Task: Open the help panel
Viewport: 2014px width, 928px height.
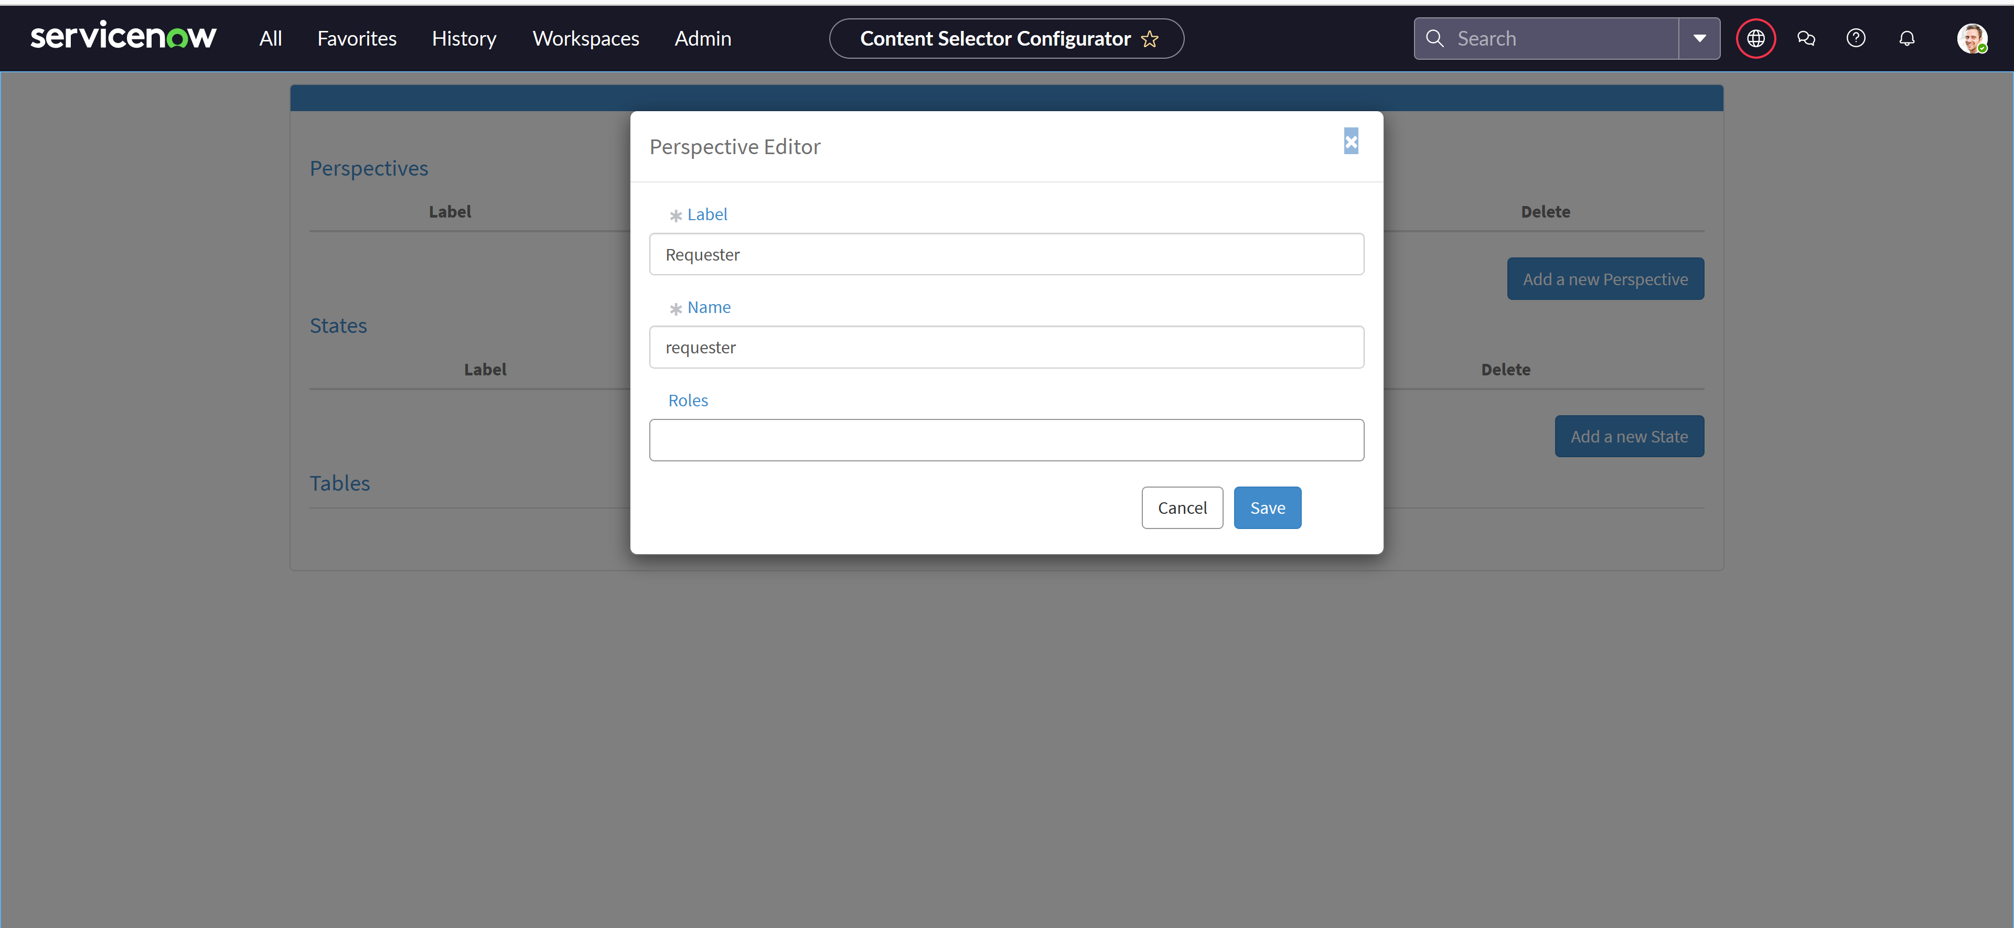Action: pyautogui.click(x=1857, y=38)
